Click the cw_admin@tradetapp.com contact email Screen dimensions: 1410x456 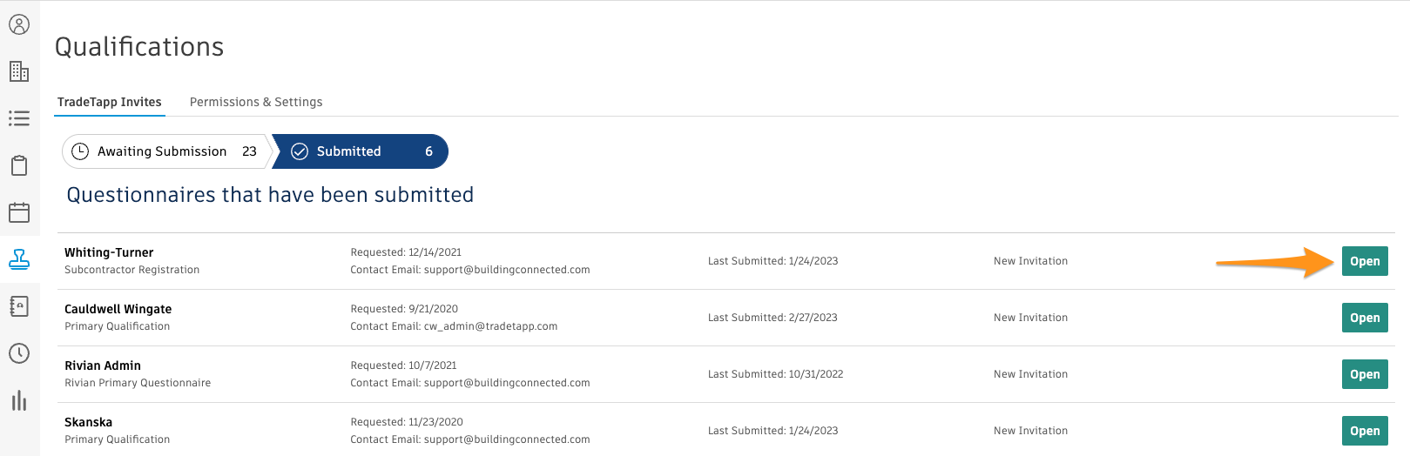[490, 326]
